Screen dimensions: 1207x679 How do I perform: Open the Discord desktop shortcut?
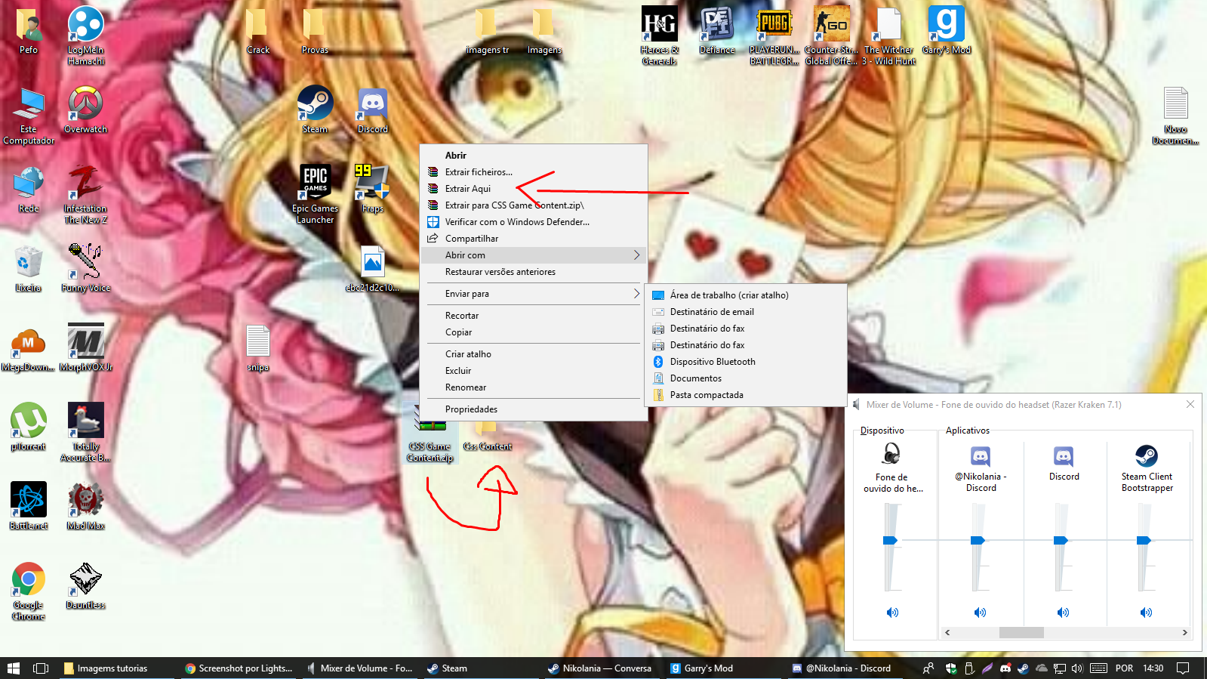pyautogui.click(x=372, y=110)
